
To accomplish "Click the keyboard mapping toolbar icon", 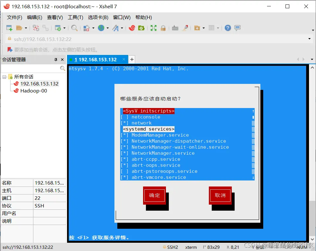I will click(175, 28).
